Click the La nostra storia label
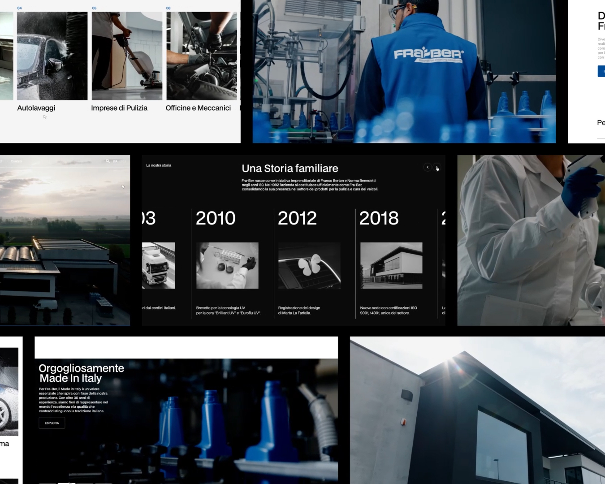Image resolution: width=605 pixels, height=484 pixels. (x=159, y=165)
